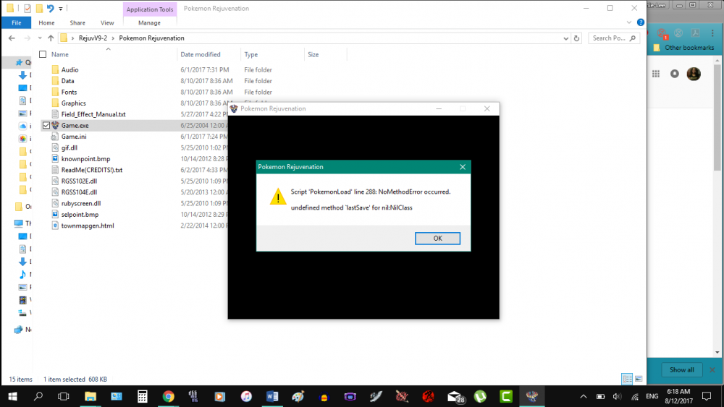The height and width of the screenshot is (407, 724).
Task: Select the Audio folder
Action: tap(70, 69)
